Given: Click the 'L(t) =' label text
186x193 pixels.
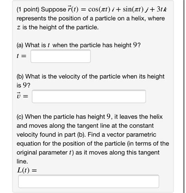Looking at the screenshot, I should (x=27, y=170).
